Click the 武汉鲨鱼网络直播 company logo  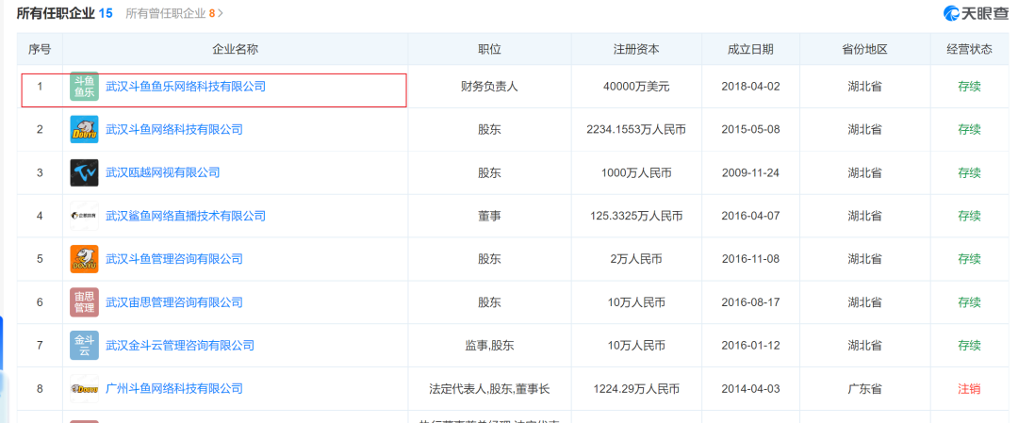point(85,216)
